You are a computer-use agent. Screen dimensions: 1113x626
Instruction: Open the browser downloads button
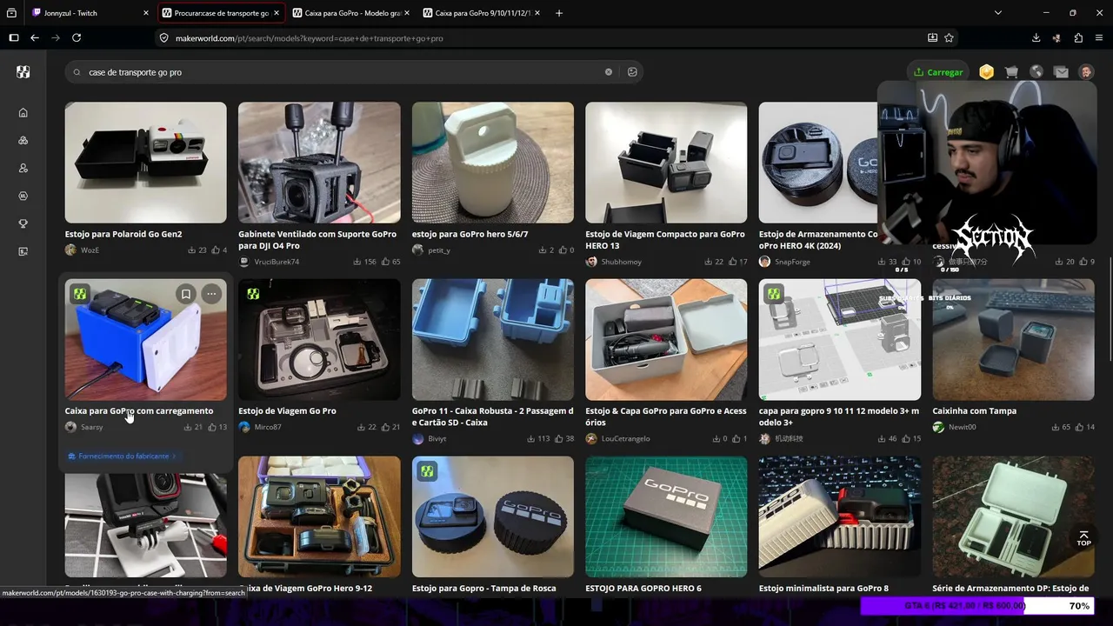(x=1036, y=38)
